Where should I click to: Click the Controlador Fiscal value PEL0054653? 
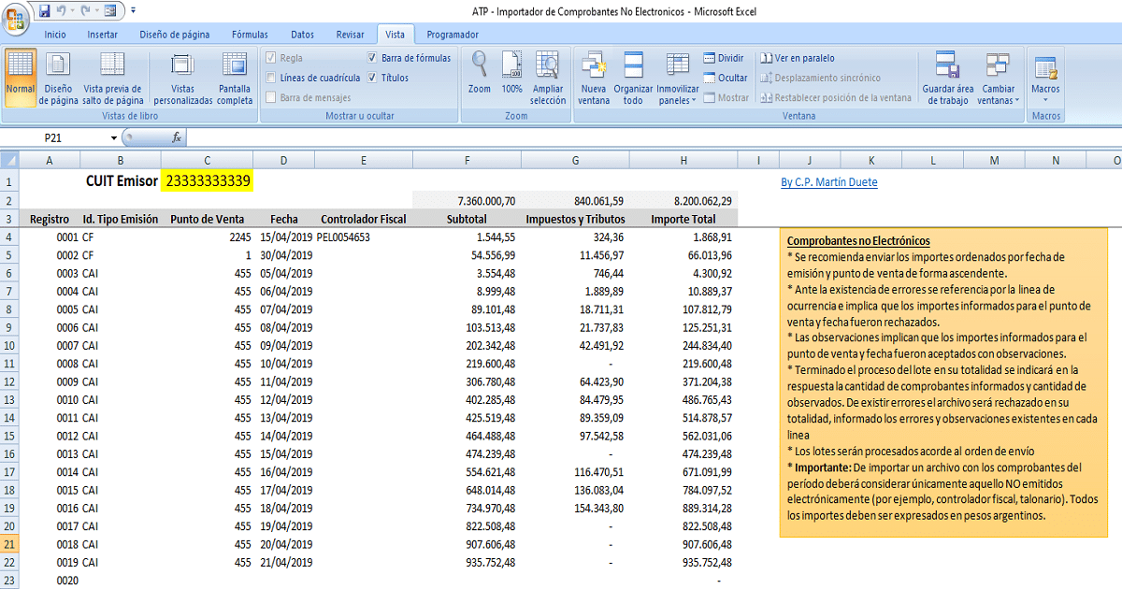click(x=344, y=237)
